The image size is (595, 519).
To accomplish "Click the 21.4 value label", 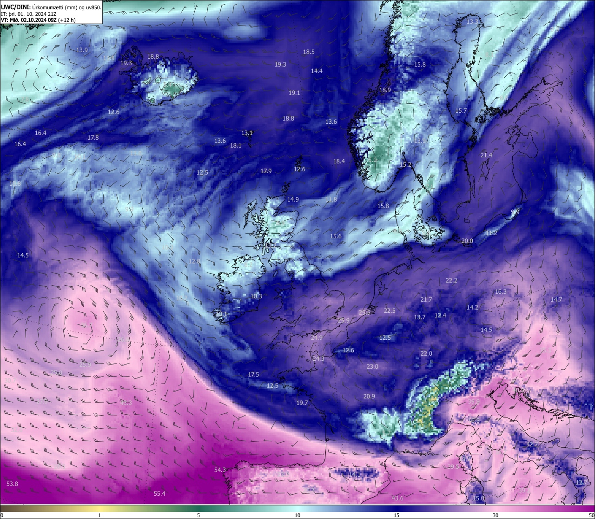I will (x=486, y=155).
